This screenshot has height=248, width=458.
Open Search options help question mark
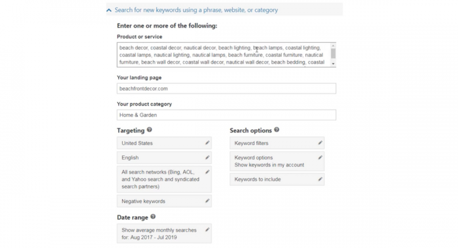click(276, 130)
